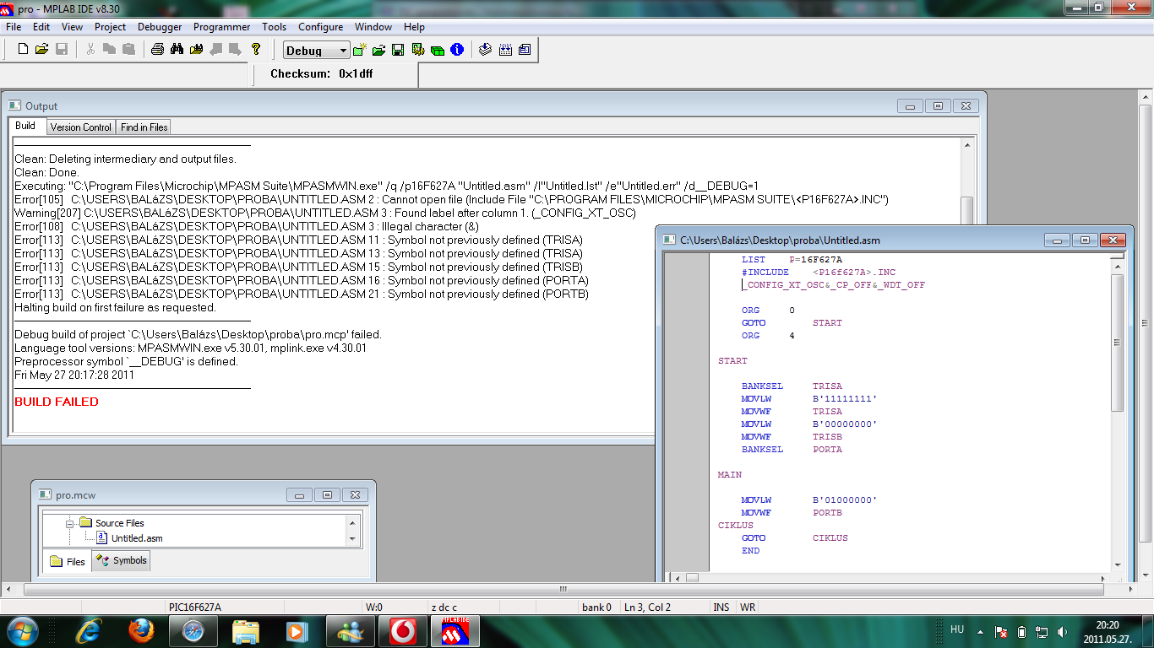This screenshot has width=1154, height=648.
Task: Click the last icon on the build toolbar
Action: [x=525, y=50]
